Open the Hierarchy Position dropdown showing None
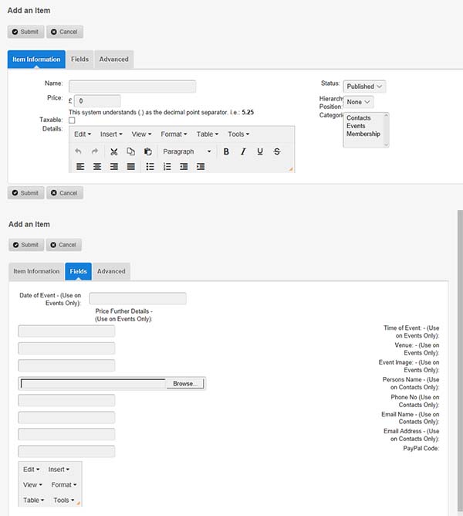Image resolution: width=463 pixels, height=516 pixels. point(359,102)
